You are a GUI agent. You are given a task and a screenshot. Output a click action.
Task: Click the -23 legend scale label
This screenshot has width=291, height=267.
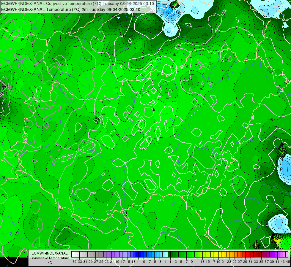click(x=106, y=262)
